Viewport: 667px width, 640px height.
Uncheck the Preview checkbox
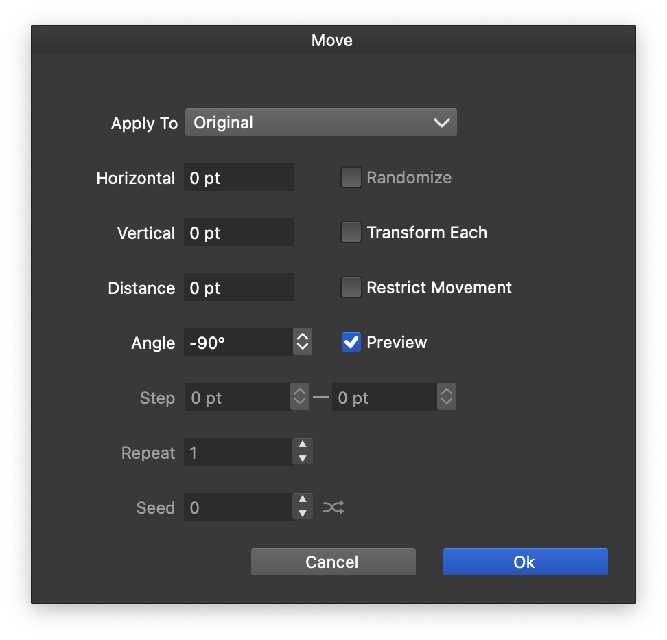point(351,343)
